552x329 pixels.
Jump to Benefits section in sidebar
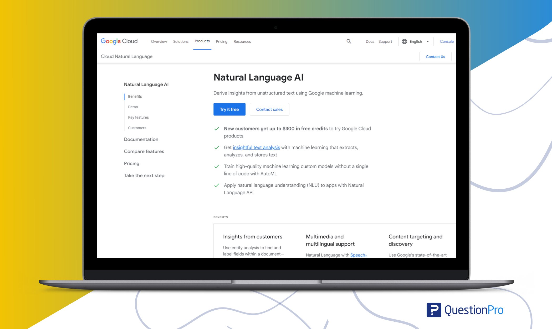(135, 97)
